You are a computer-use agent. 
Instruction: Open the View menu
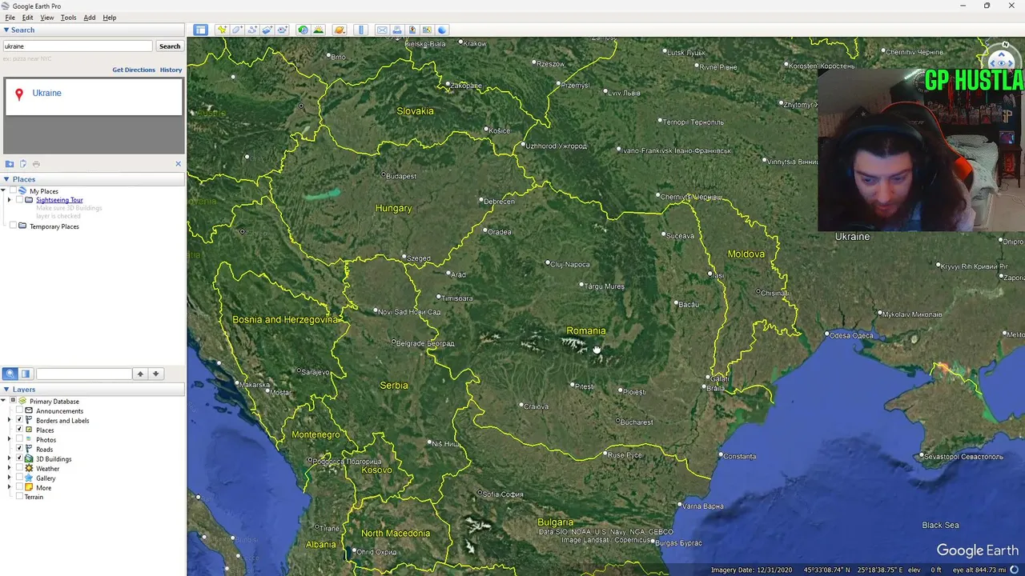[47, 17]
